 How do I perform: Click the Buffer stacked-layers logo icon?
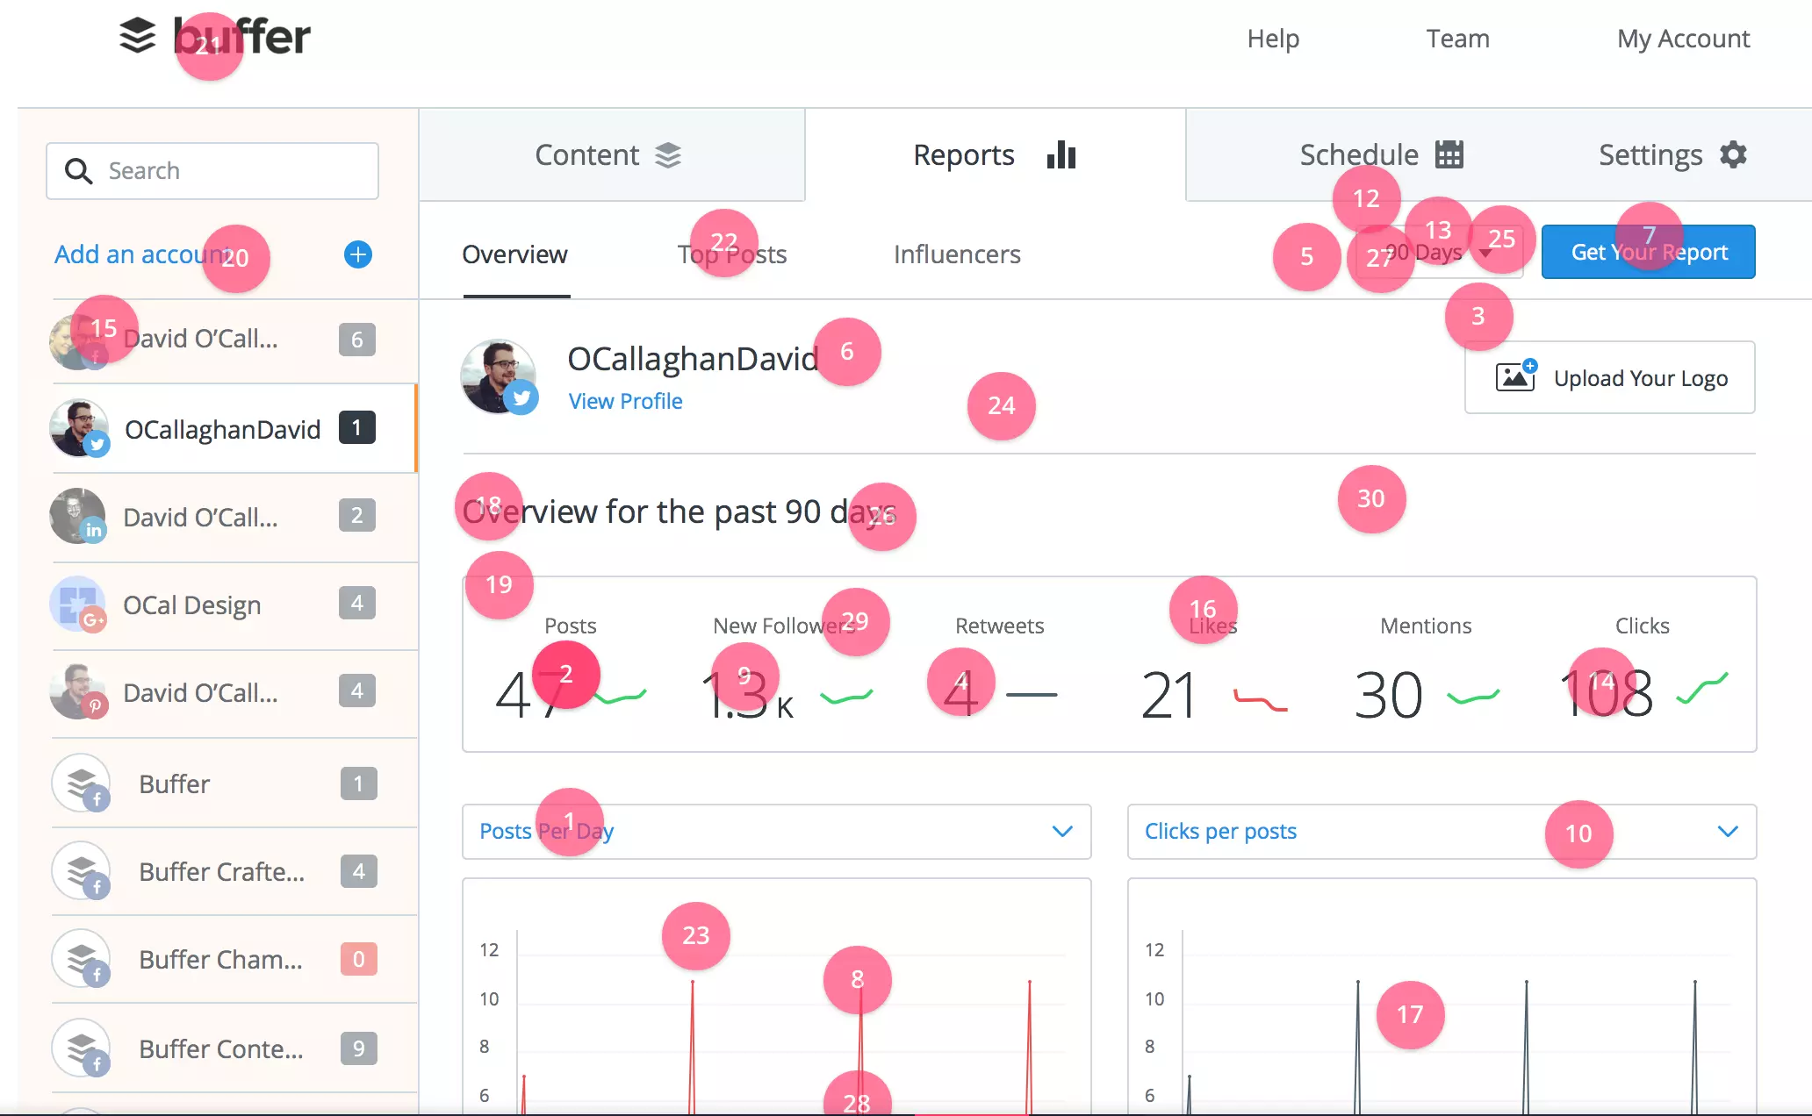point(137,36)
